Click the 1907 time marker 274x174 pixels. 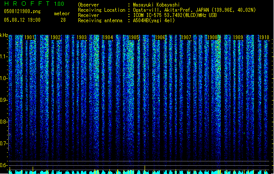(186, 37)
